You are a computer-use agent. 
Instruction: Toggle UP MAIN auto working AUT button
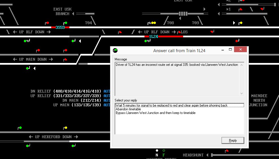click(107, 105)
